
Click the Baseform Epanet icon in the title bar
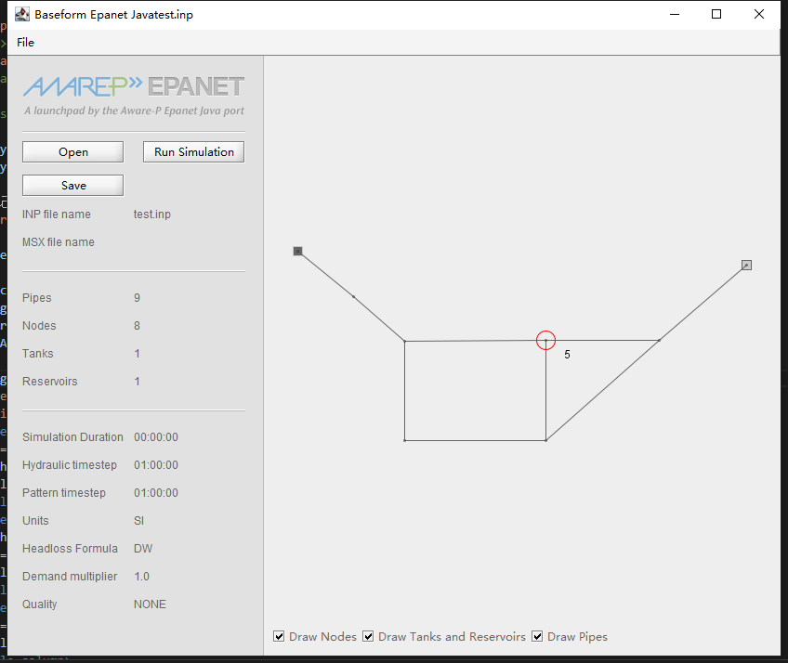(21, 14)
